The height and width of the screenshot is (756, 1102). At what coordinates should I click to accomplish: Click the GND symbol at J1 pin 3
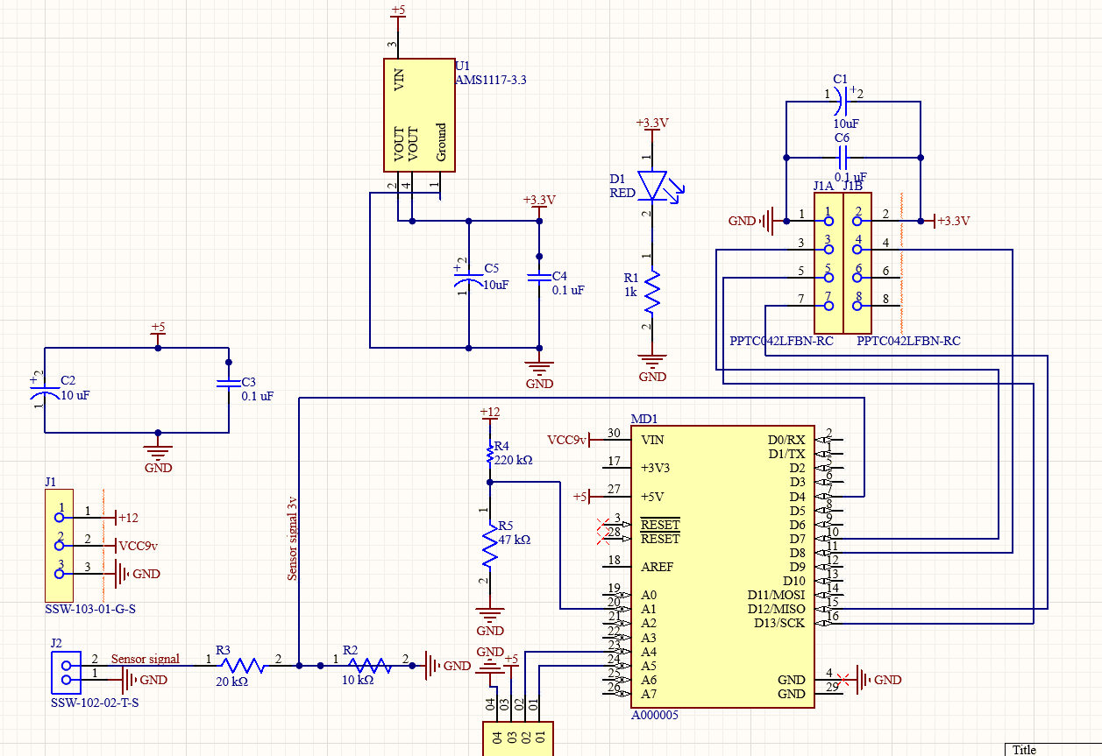click(139, 574)
